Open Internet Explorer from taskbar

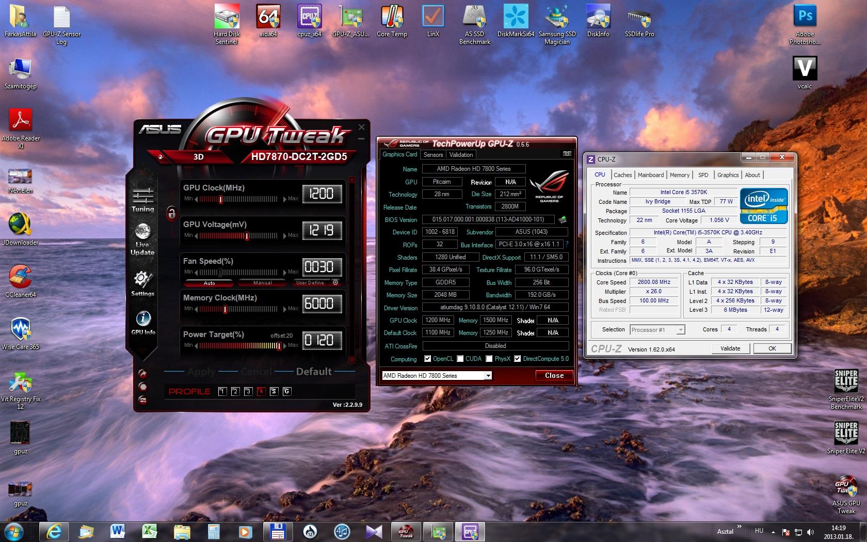pyautogui.click(x=54, y=531)
